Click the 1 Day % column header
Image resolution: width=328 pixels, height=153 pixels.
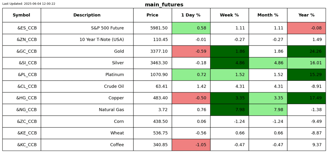tap(191, 15)
